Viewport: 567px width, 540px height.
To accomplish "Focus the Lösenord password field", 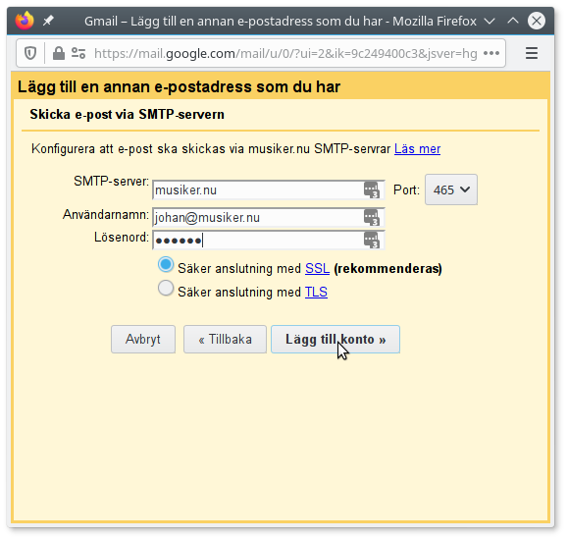I will 269,240.
